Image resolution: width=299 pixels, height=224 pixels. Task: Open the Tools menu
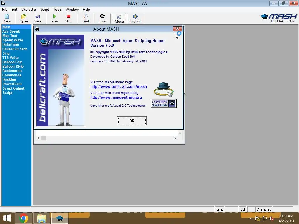[x=57, y=10]
